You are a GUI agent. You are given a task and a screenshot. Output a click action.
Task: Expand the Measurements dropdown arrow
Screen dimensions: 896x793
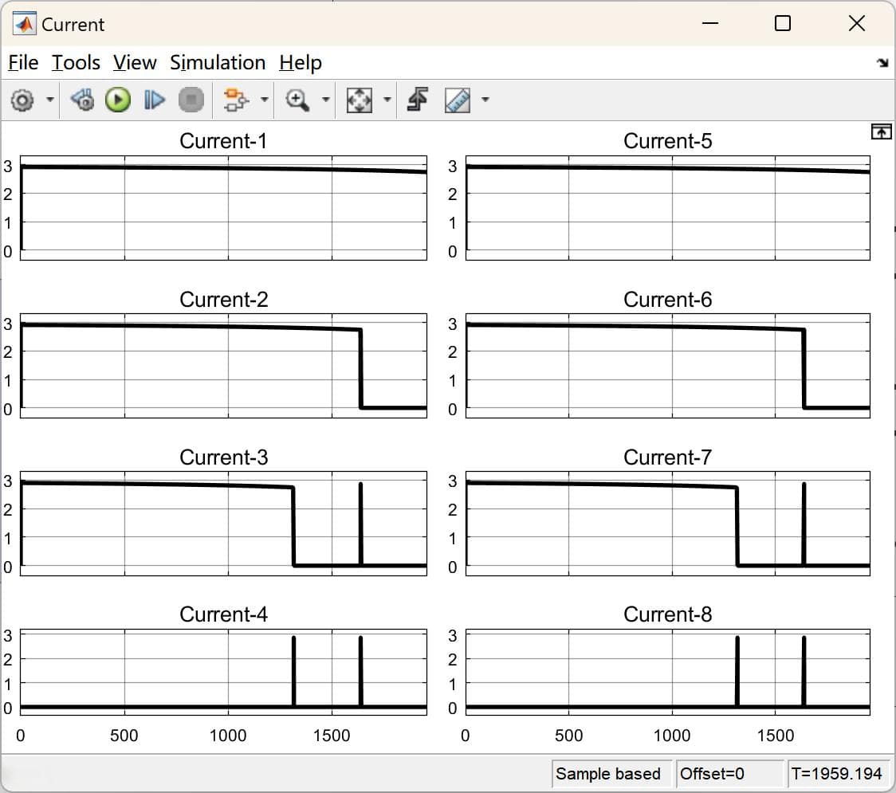click(x=485, y=100)
